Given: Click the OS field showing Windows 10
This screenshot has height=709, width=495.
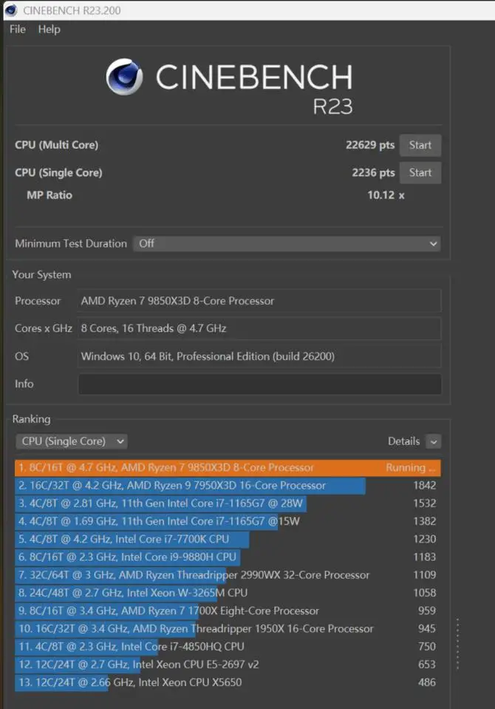Looking at the screenshot, I should [259, 356].
